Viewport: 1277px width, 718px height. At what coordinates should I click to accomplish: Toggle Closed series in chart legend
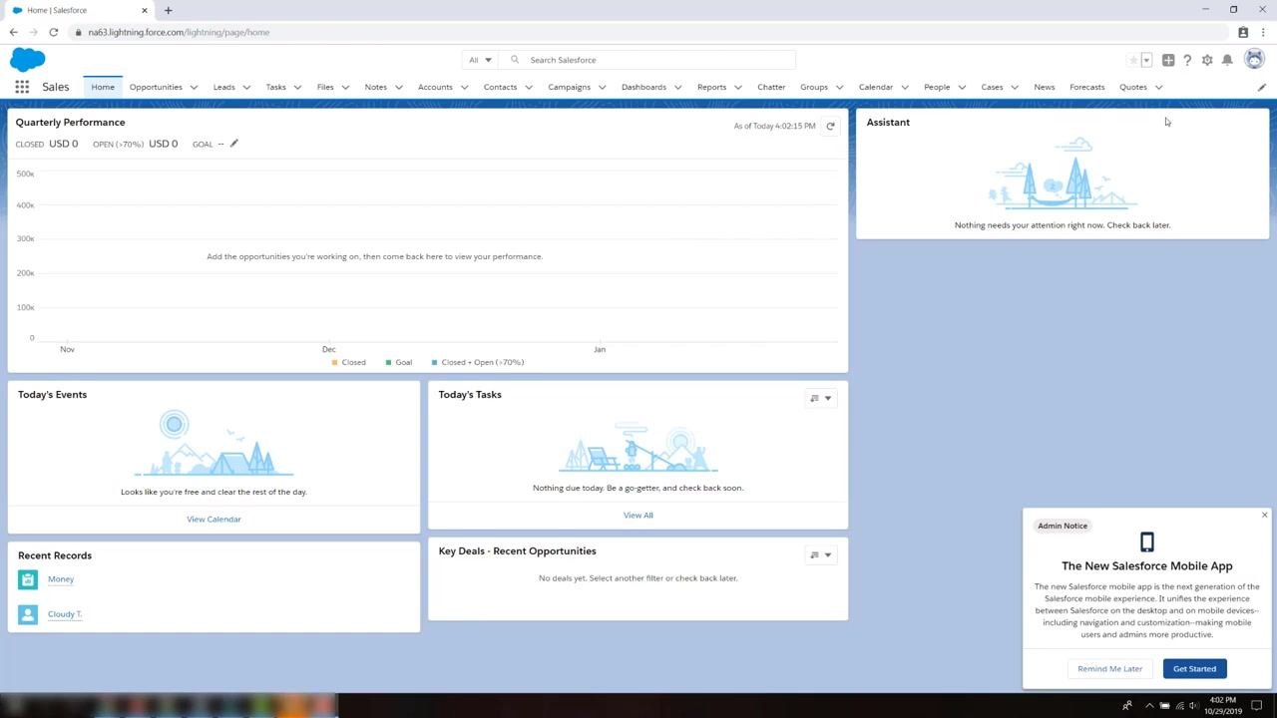[x=348, y=363]
